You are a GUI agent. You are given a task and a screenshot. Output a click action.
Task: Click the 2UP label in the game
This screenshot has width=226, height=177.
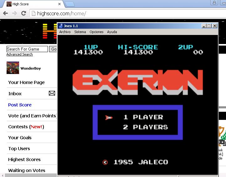(186, 47)
